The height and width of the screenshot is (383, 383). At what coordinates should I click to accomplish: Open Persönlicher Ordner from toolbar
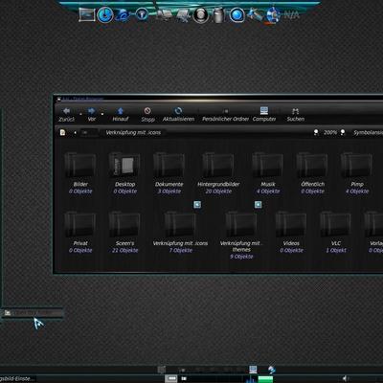(225, 114)
